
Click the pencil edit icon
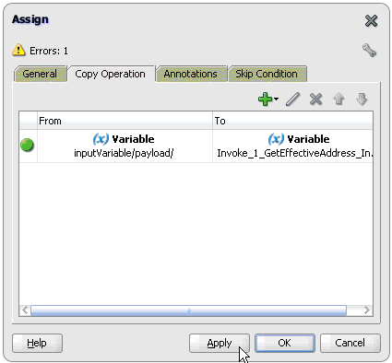coord(292,100)
